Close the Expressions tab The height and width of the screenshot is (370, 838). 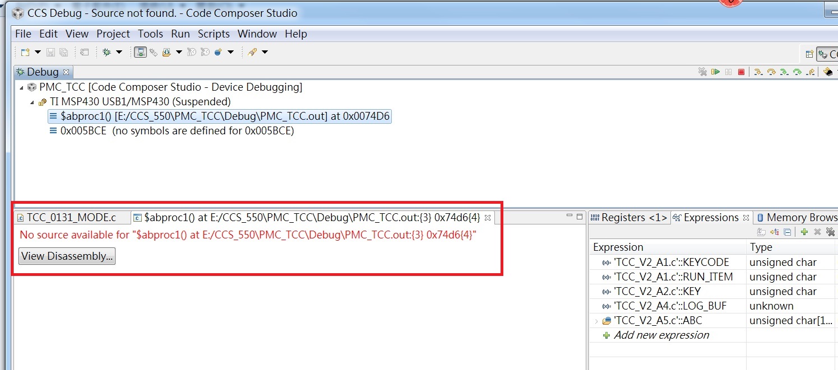[746, 217]
